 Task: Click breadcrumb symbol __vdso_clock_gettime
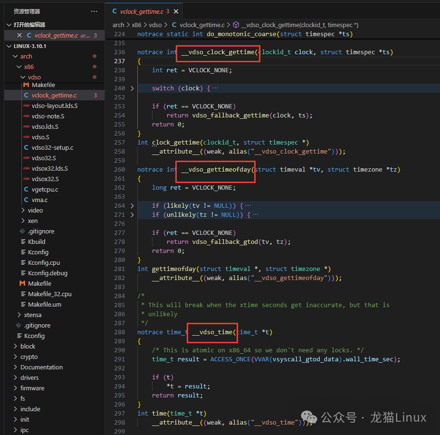pyautogui.click(x=296, y=25)
